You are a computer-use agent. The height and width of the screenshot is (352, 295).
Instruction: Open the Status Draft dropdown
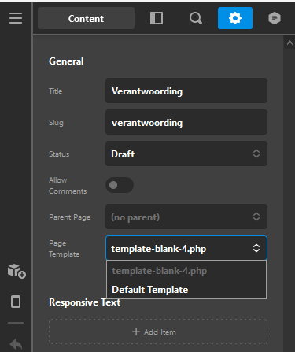click(x=186, y=154)
